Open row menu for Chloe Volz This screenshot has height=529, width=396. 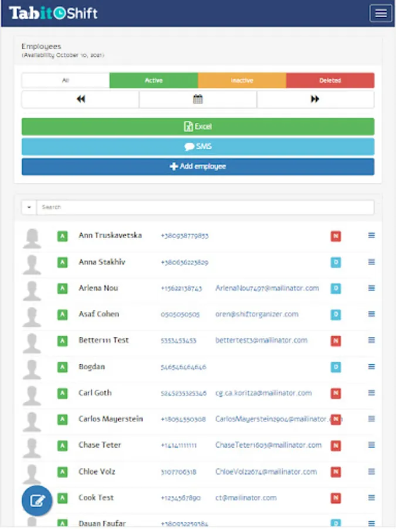click(x=371, y=471)
